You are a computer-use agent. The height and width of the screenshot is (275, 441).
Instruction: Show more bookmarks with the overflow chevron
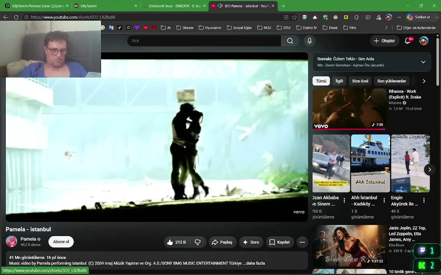click(x=386, y=27)
